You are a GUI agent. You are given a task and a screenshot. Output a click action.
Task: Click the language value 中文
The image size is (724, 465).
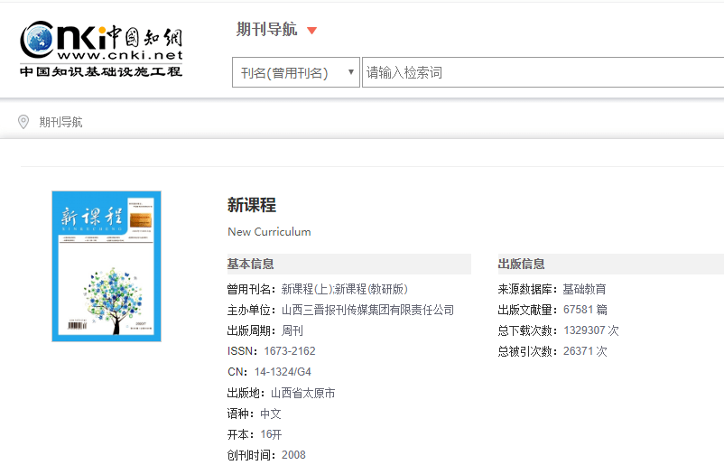pyautogui.click(x=271, y=414)
